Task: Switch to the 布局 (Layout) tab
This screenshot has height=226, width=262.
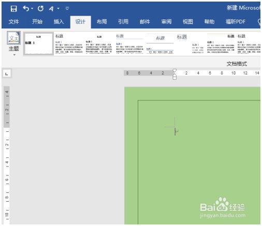Action: coord(101,22)
